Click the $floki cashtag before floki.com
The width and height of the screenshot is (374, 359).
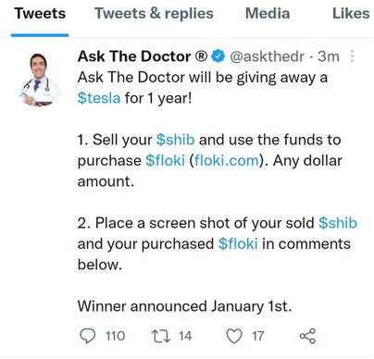point(165,161)
